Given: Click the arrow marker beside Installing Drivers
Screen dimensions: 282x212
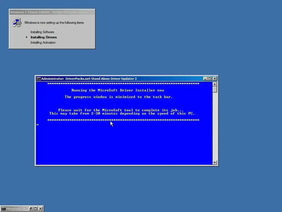Looking at the screenshot, I should (x=27, y=37).
